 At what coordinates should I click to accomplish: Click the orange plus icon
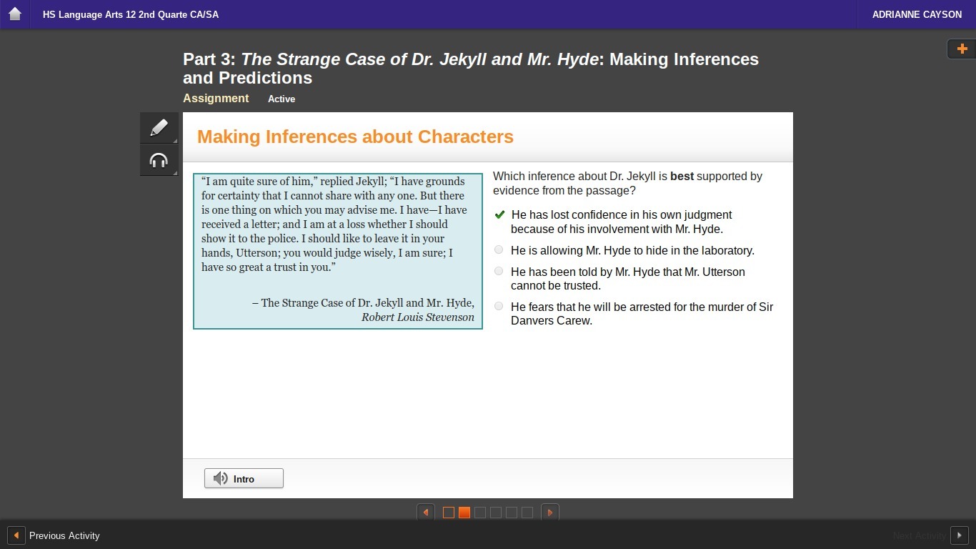[x=962, y=49]
